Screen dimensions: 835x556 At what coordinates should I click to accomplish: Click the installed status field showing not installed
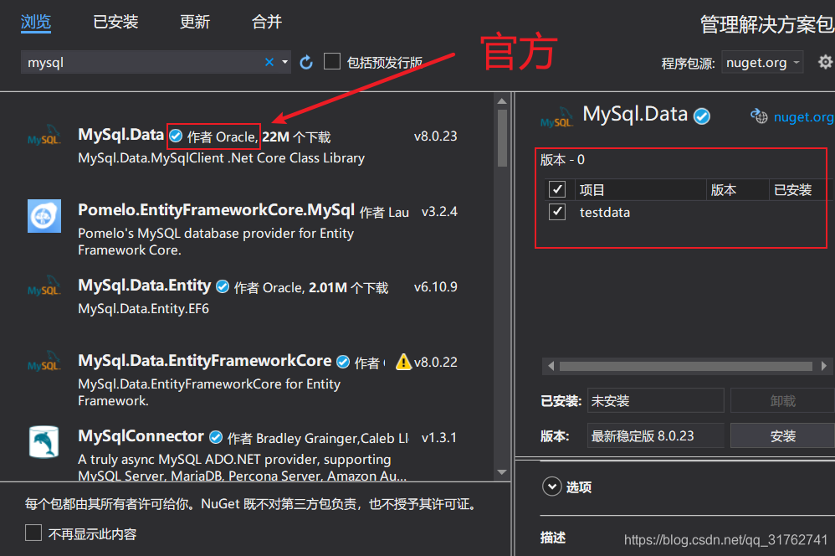pos(656,400)
